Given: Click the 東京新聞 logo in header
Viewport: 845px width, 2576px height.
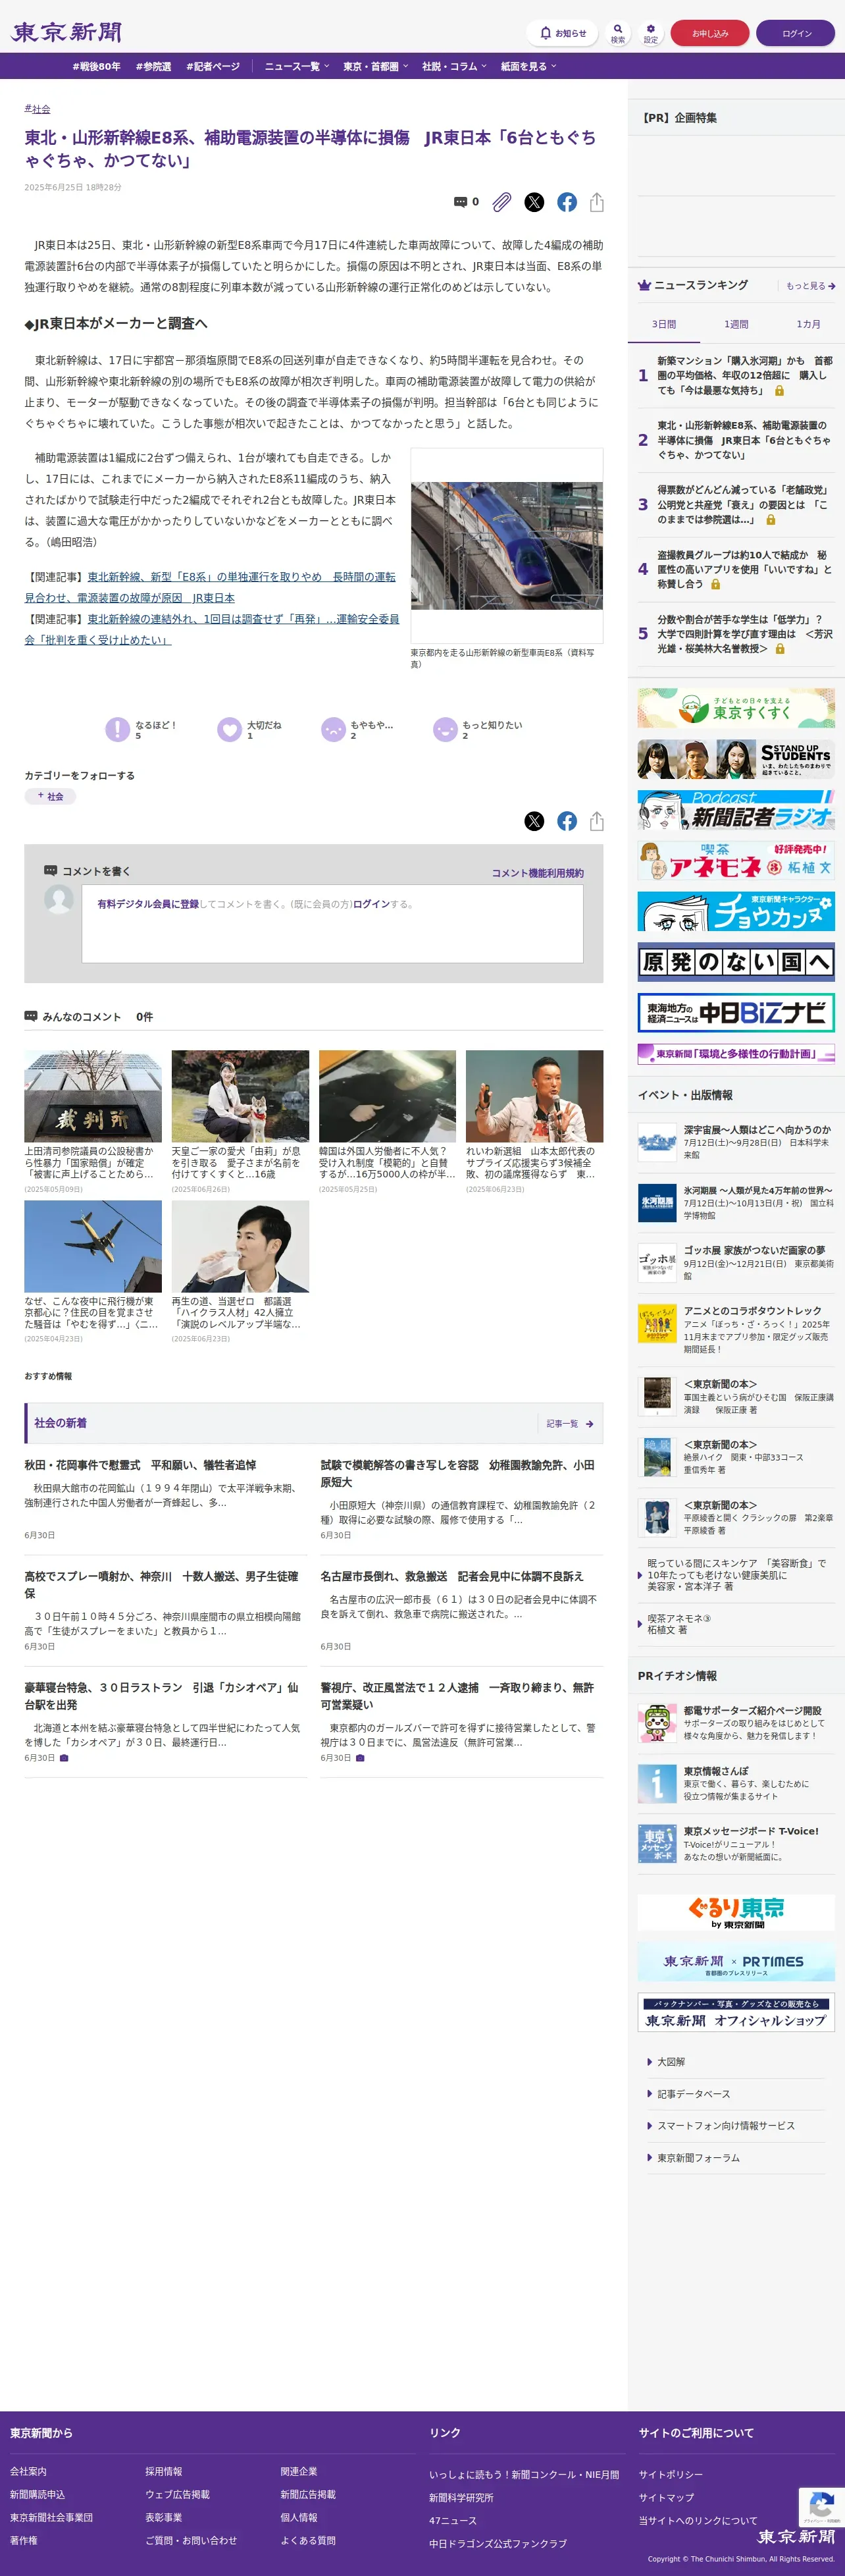Looking at the screenshot, I should [x=66, y=32].
